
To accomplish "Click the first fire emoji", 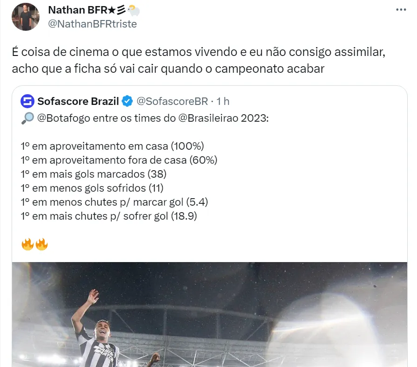I will click(x=27, y=244).
